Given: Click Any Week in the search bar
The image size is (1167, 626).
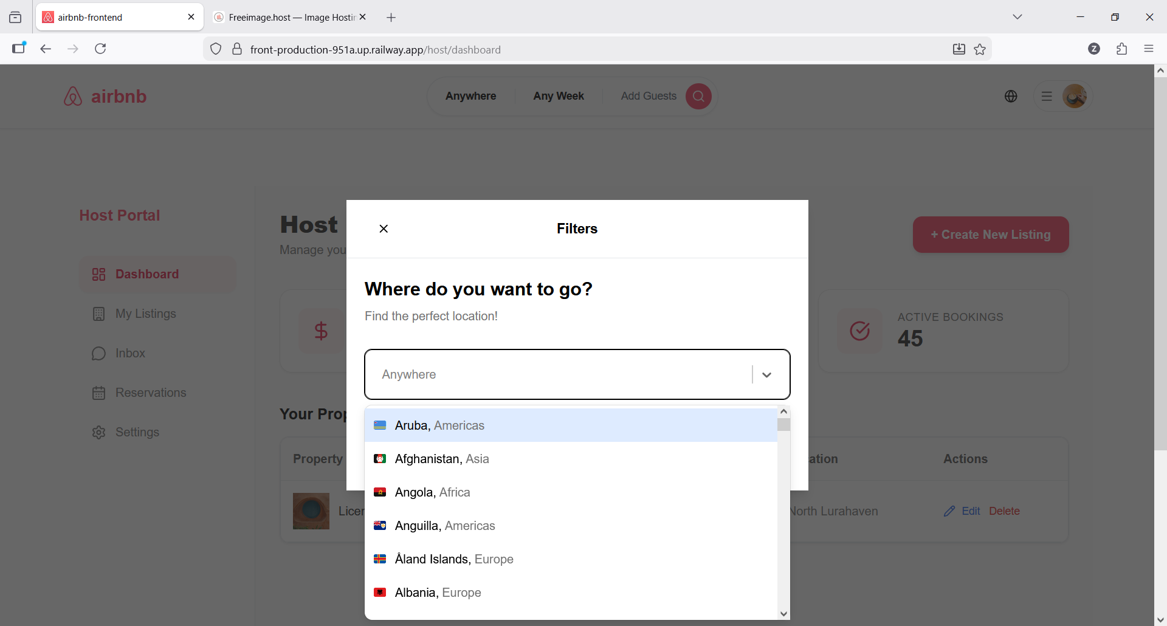Looking at the screenshot, I should click(559, 96).
